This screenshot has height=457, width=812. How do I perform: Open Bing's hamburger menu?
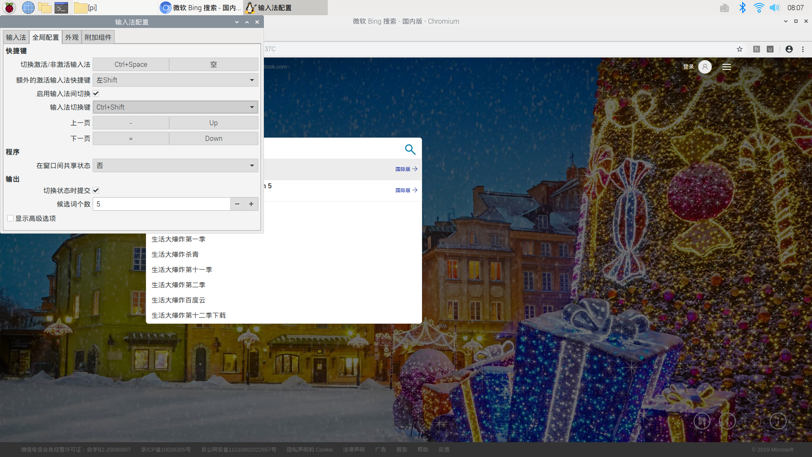pyautogui.click(x=727, y=67)
